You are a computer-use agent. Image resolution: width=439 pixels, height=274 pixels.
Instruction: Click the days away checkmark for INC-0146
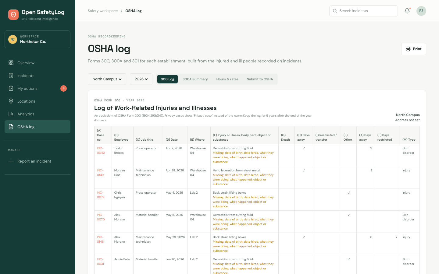click(304, 237)
